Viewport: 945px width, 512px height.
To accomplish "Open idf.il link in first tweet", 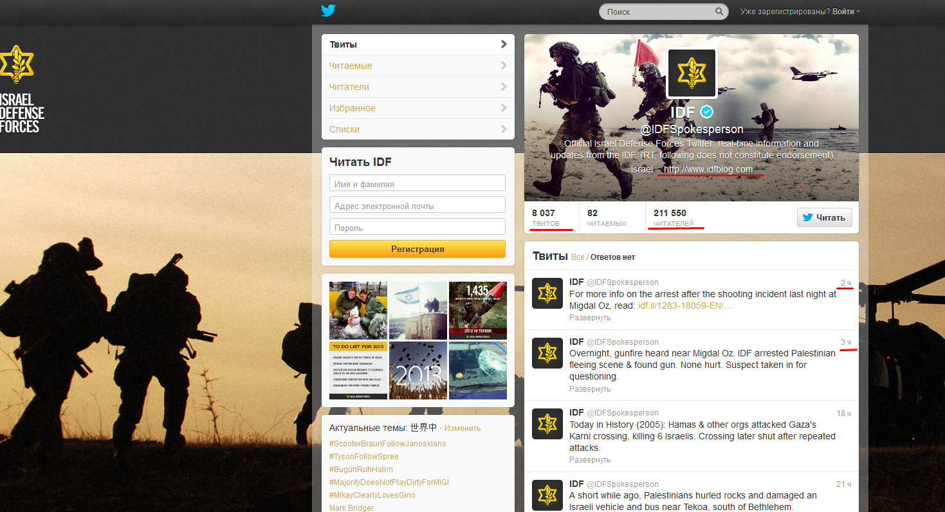I will click(684, 306).
